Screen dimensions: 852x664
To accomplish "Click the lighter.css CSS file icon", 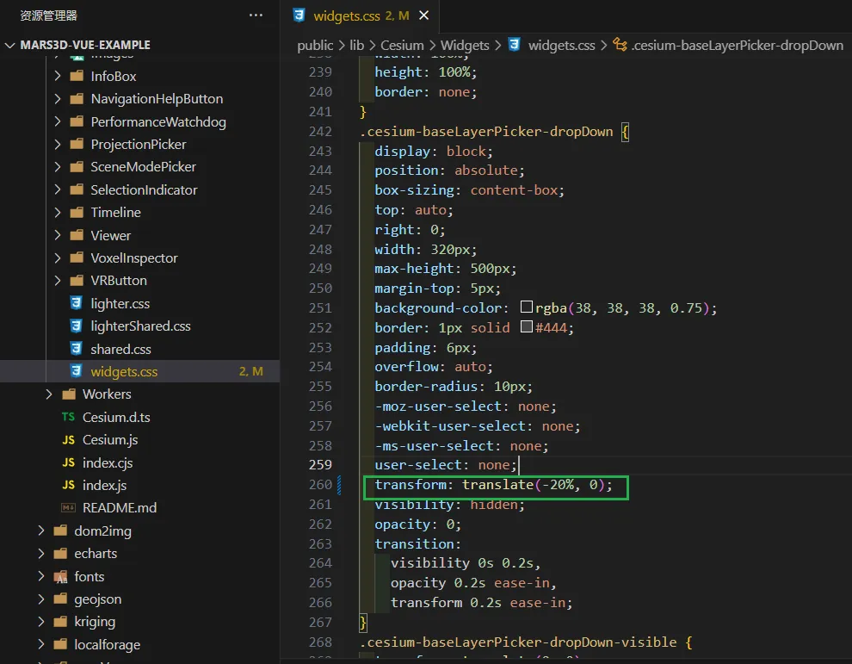I will click(77, 303).
